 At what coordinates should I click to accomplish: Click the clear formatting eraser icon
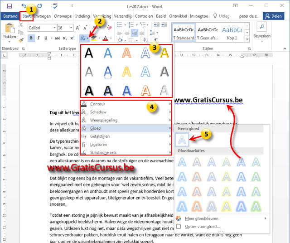point(110,28)
